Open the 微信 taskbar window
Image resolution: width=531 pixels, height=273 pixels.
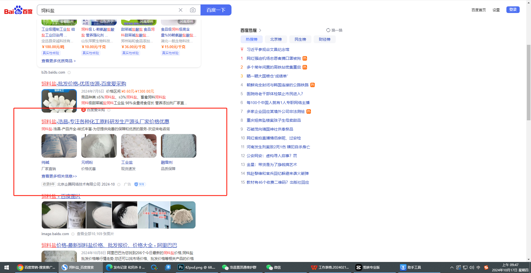pyautogui.click(x=286, y=267)
